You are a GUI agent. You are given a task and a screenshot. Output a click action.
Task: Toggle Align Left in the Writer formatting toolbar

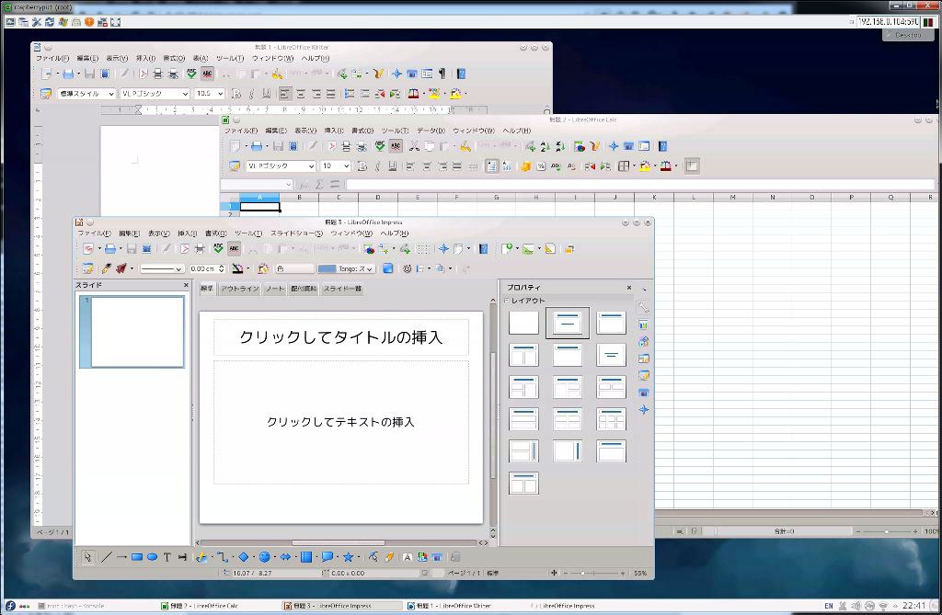[285, 93]
